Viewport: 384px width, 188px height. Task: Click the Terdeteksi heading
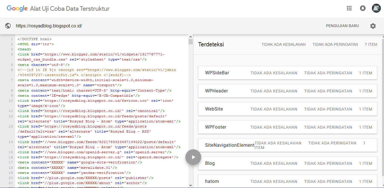[211, 44]
